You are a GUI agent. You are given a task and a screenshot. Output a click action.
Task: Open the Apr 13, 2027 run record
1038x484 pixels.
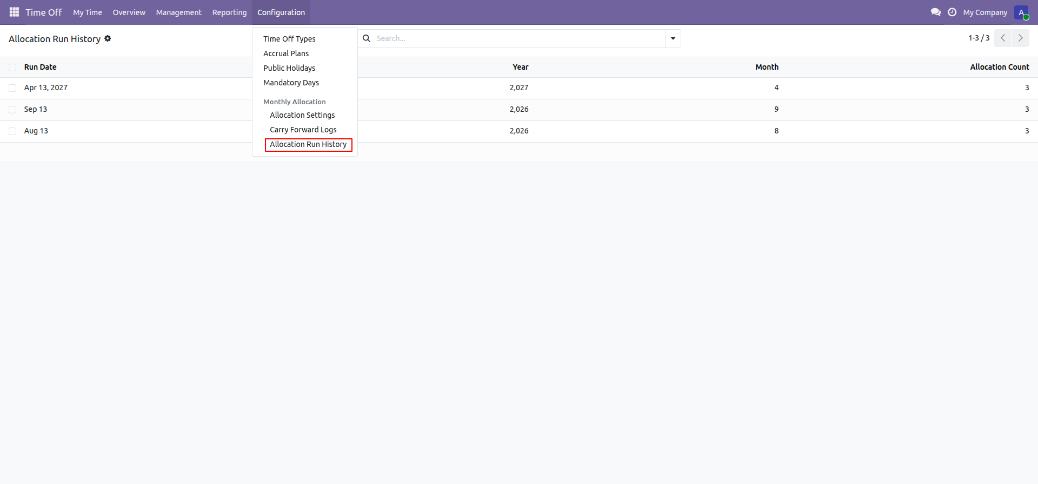coord(46,88)
